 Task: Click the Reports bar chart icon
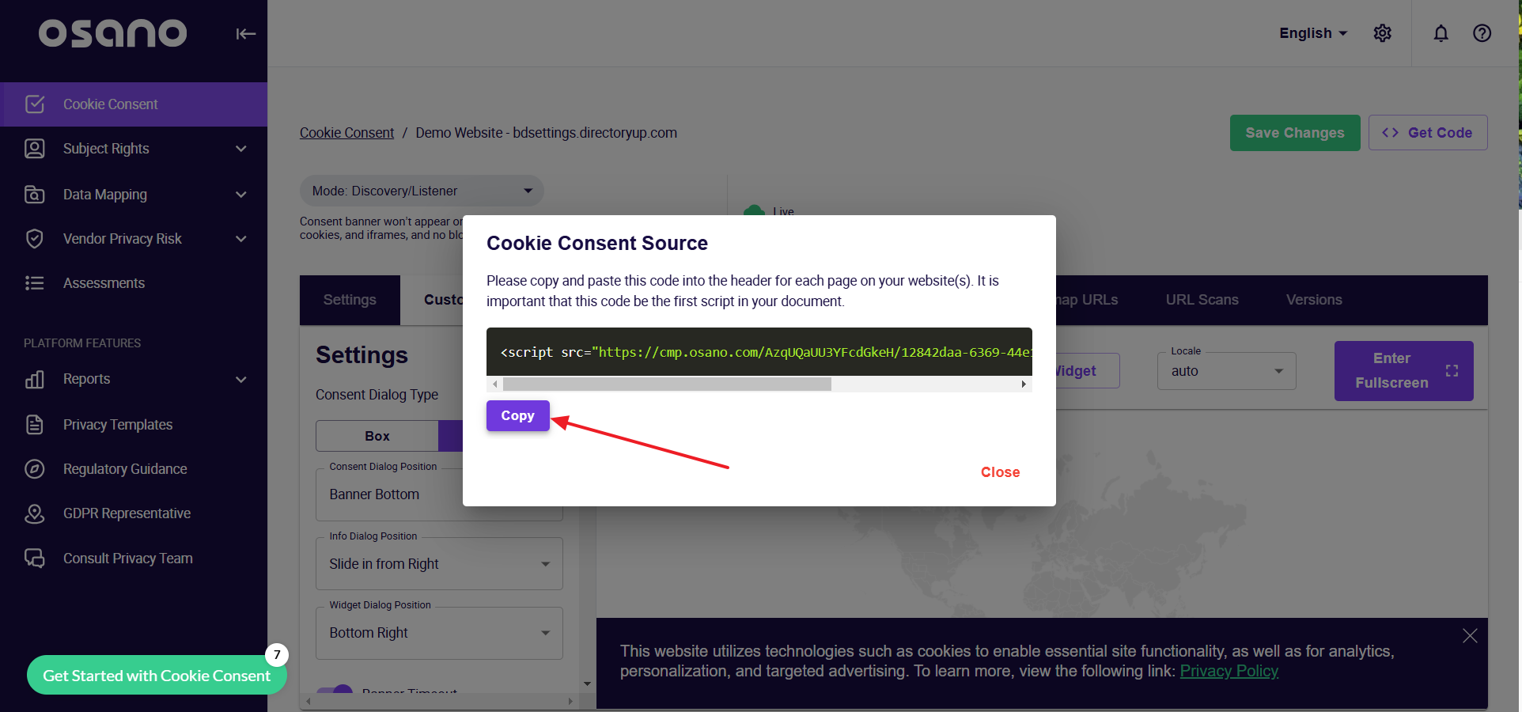click(35, 379)
